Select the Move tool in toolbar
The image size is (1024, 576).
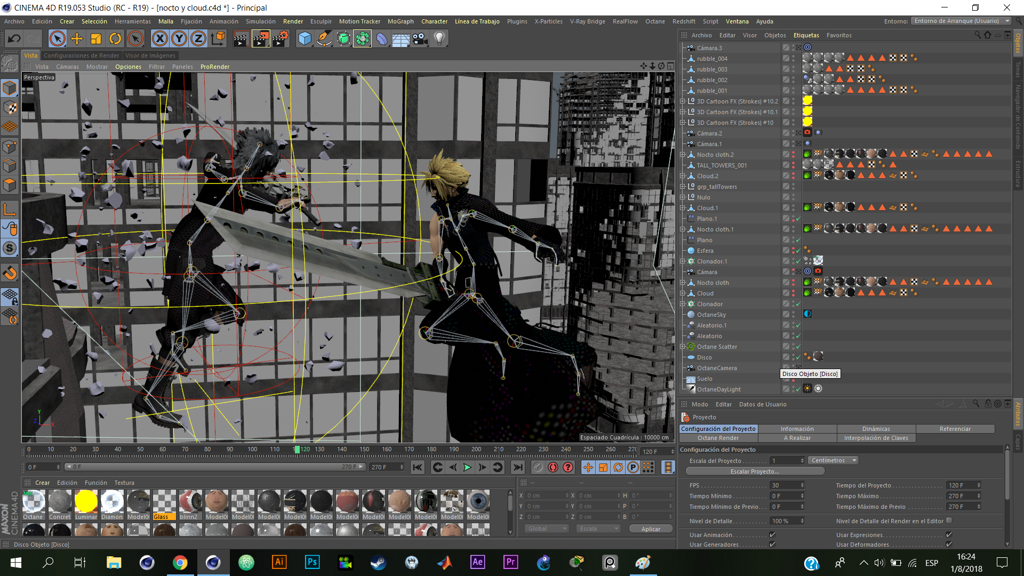[77, 38]
